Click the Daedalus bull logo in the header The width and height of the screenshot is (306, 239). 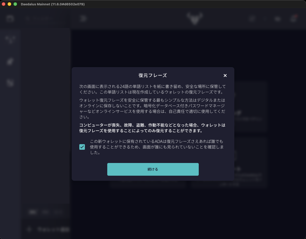tap(195, 19)
